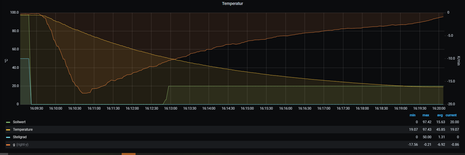Toggle the Sollwert series in legend

(19, 122)
